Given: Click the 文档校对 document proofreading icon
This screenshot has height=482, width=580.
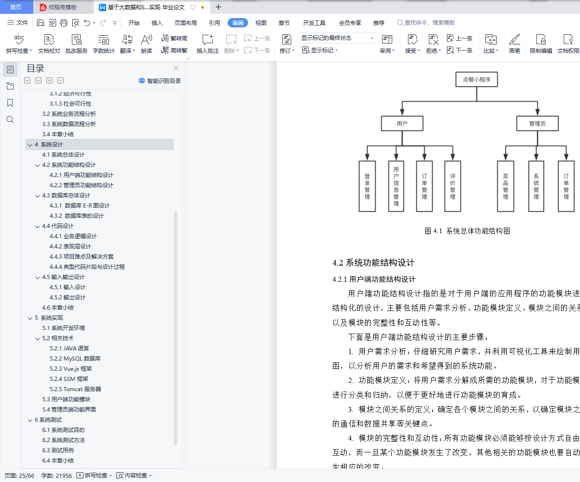Looking at the screenshot, I should click(49, 44).
